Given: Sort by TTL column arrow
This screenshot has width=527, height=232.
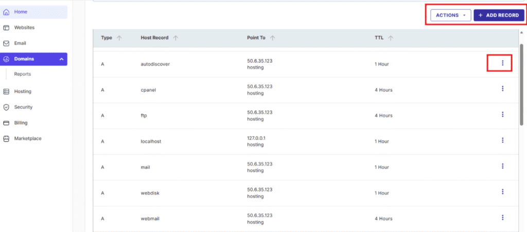Looking at the screenshot, I should (391, 38).
